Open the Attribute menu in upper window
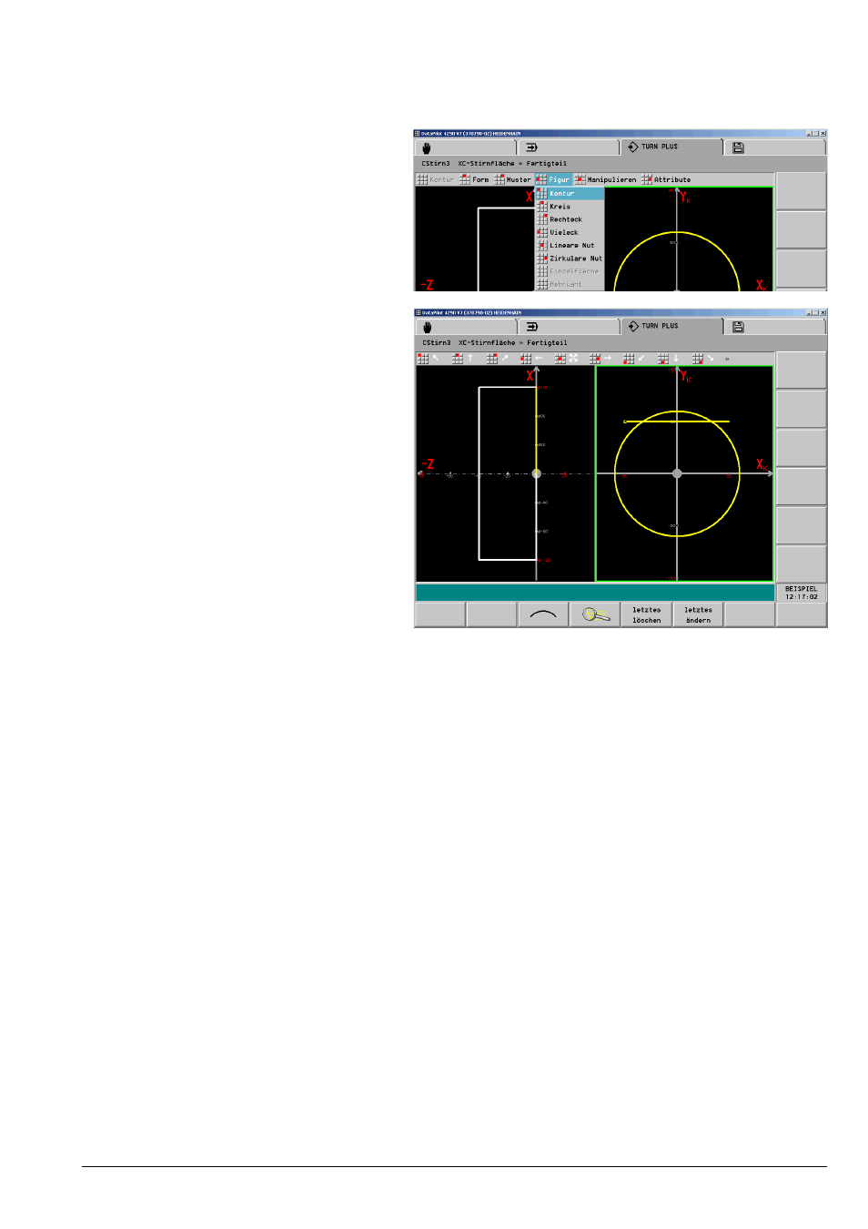This screenshot has height=1229, width=868. [x=666, y=179]
